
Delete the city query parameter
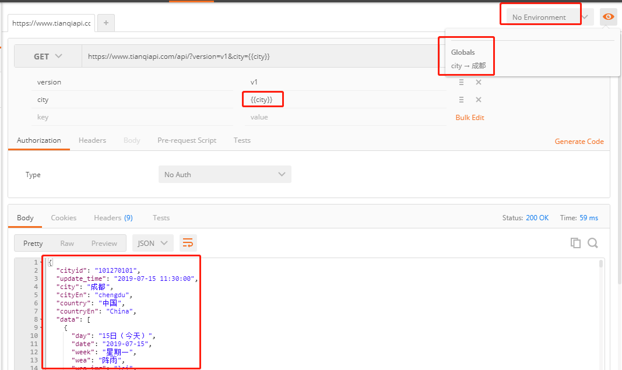[x=478, y=99]
